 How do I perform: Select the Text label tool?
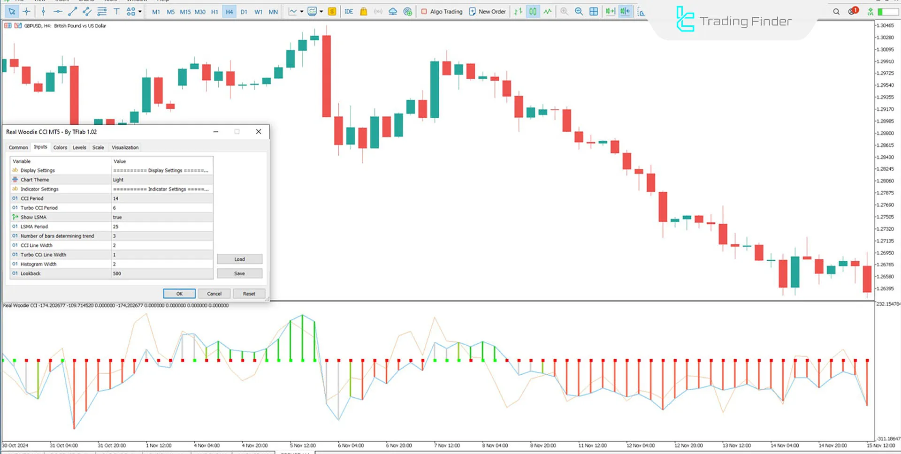point(116,11)
